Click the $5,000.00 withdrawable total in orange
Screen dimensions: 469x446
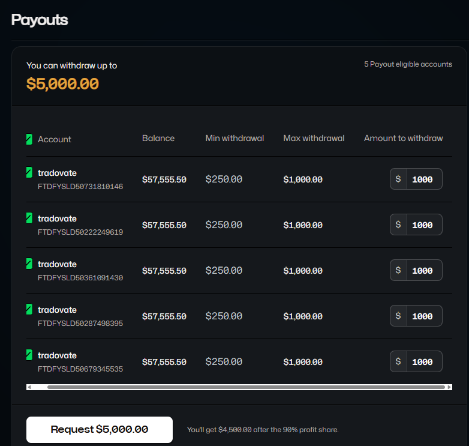click(62, 84)
